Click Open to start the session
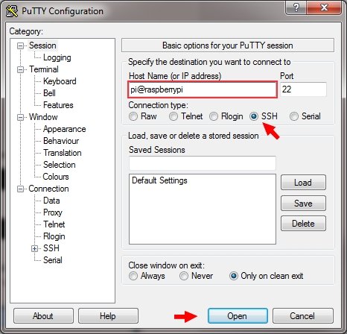The width and height of the screenshot is (347, 334). click(238, 316)
